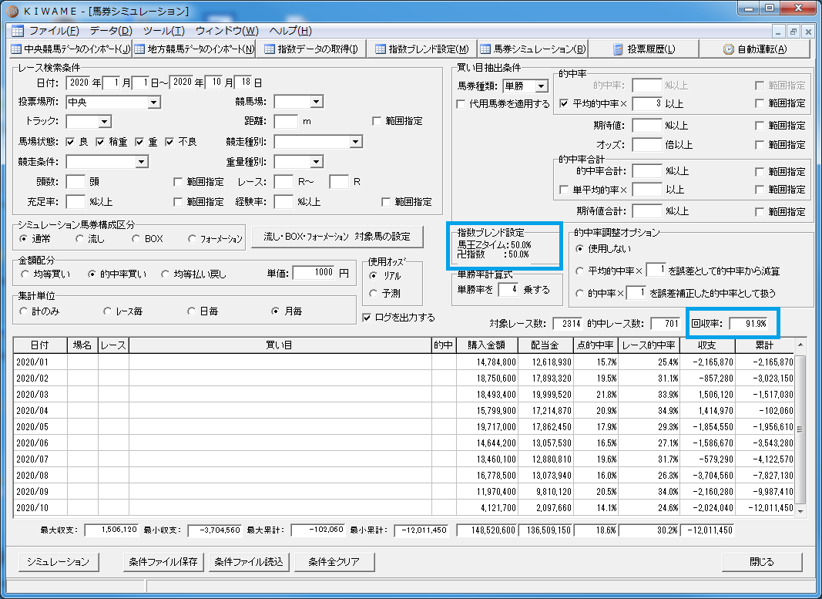The height and width of the screenshot is (599, 822).
Task: Click the 中央競馬データのインポート toolbar icon
Action: click(16, 49)
